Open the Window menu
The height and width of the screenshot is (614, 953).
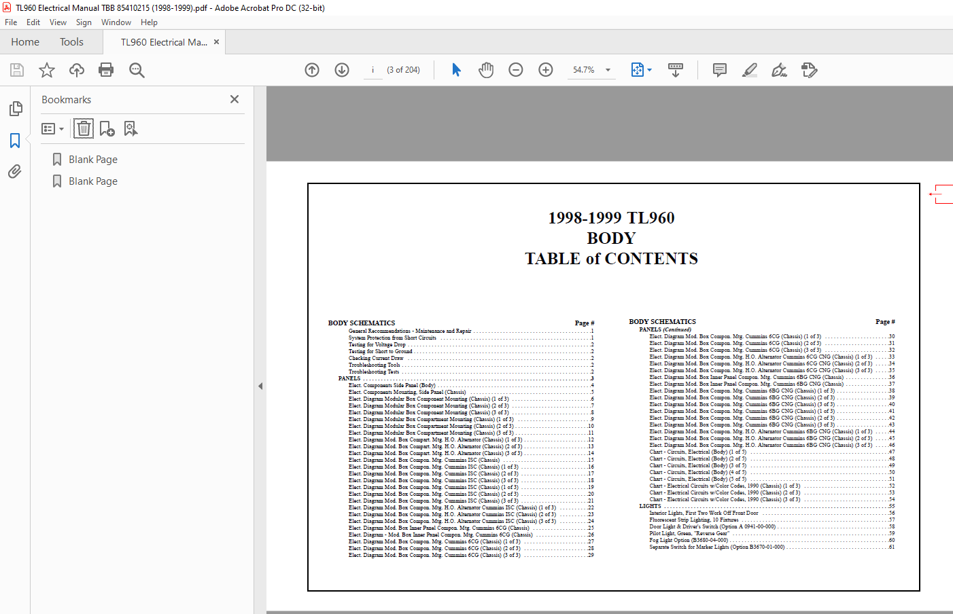[116, 22]
